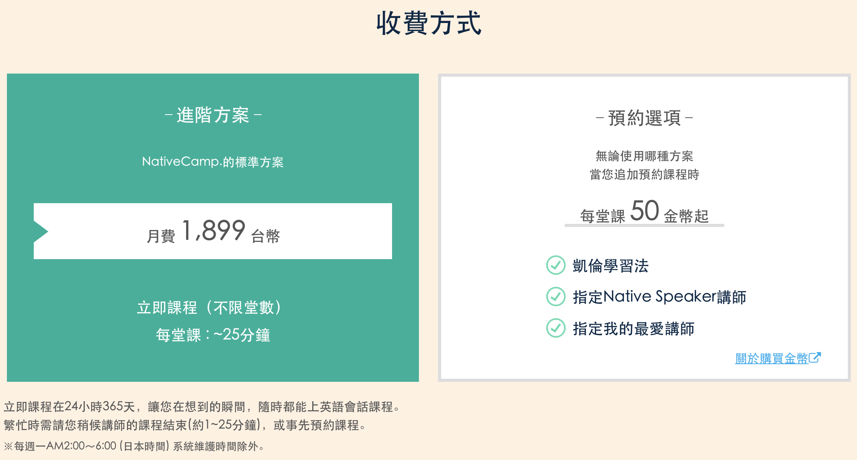The image size is (857, 460).
Task: Click the system maintenance note about AM2:00～6:00
Action: point(134,446)
